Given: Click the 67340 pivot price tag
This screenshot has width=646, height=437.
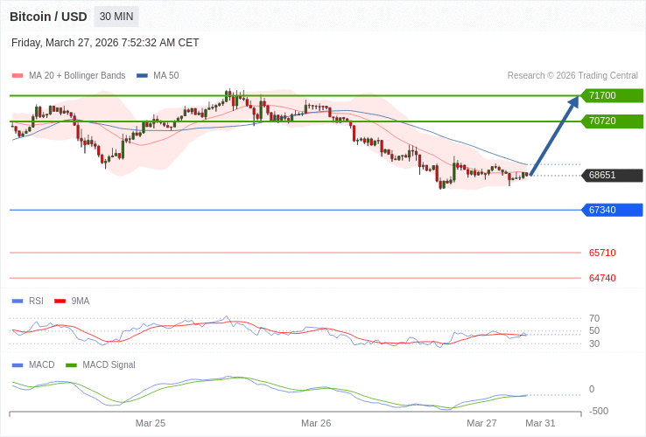Looking at the screenshot, I should coord(611,210).
